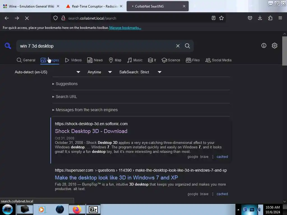Image resolution: width=287 pixels, height=215 pixels.
Task: Stop loading the page
Action: pyautogui.click(x=27, y=18)
